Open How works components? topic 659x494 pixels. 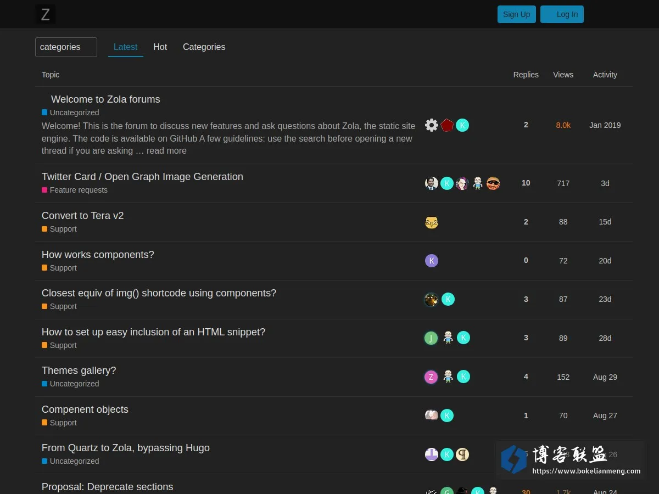(98, 255)
